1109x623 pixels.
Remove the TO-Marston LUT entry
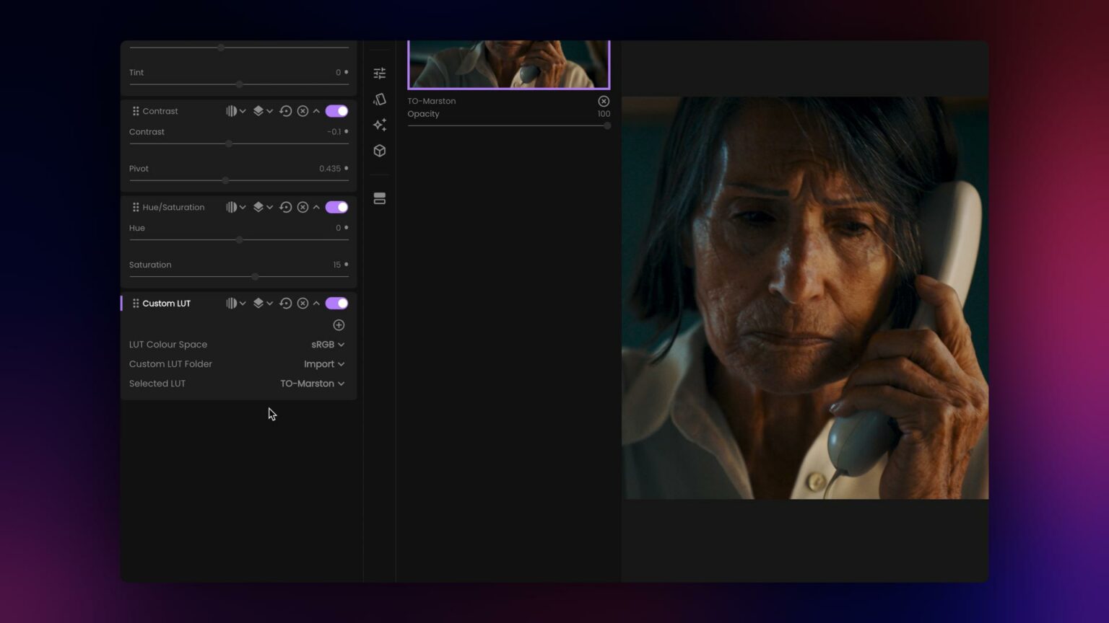pos(604,101)
